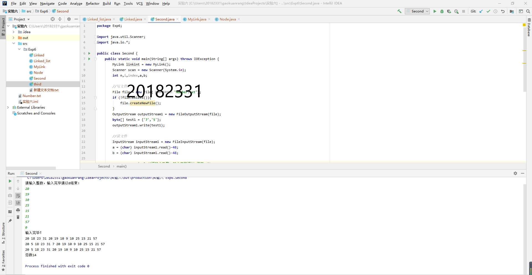Update project from Git
The height and width of the screenshot is (275, 532).
click(x=481, y=11)
